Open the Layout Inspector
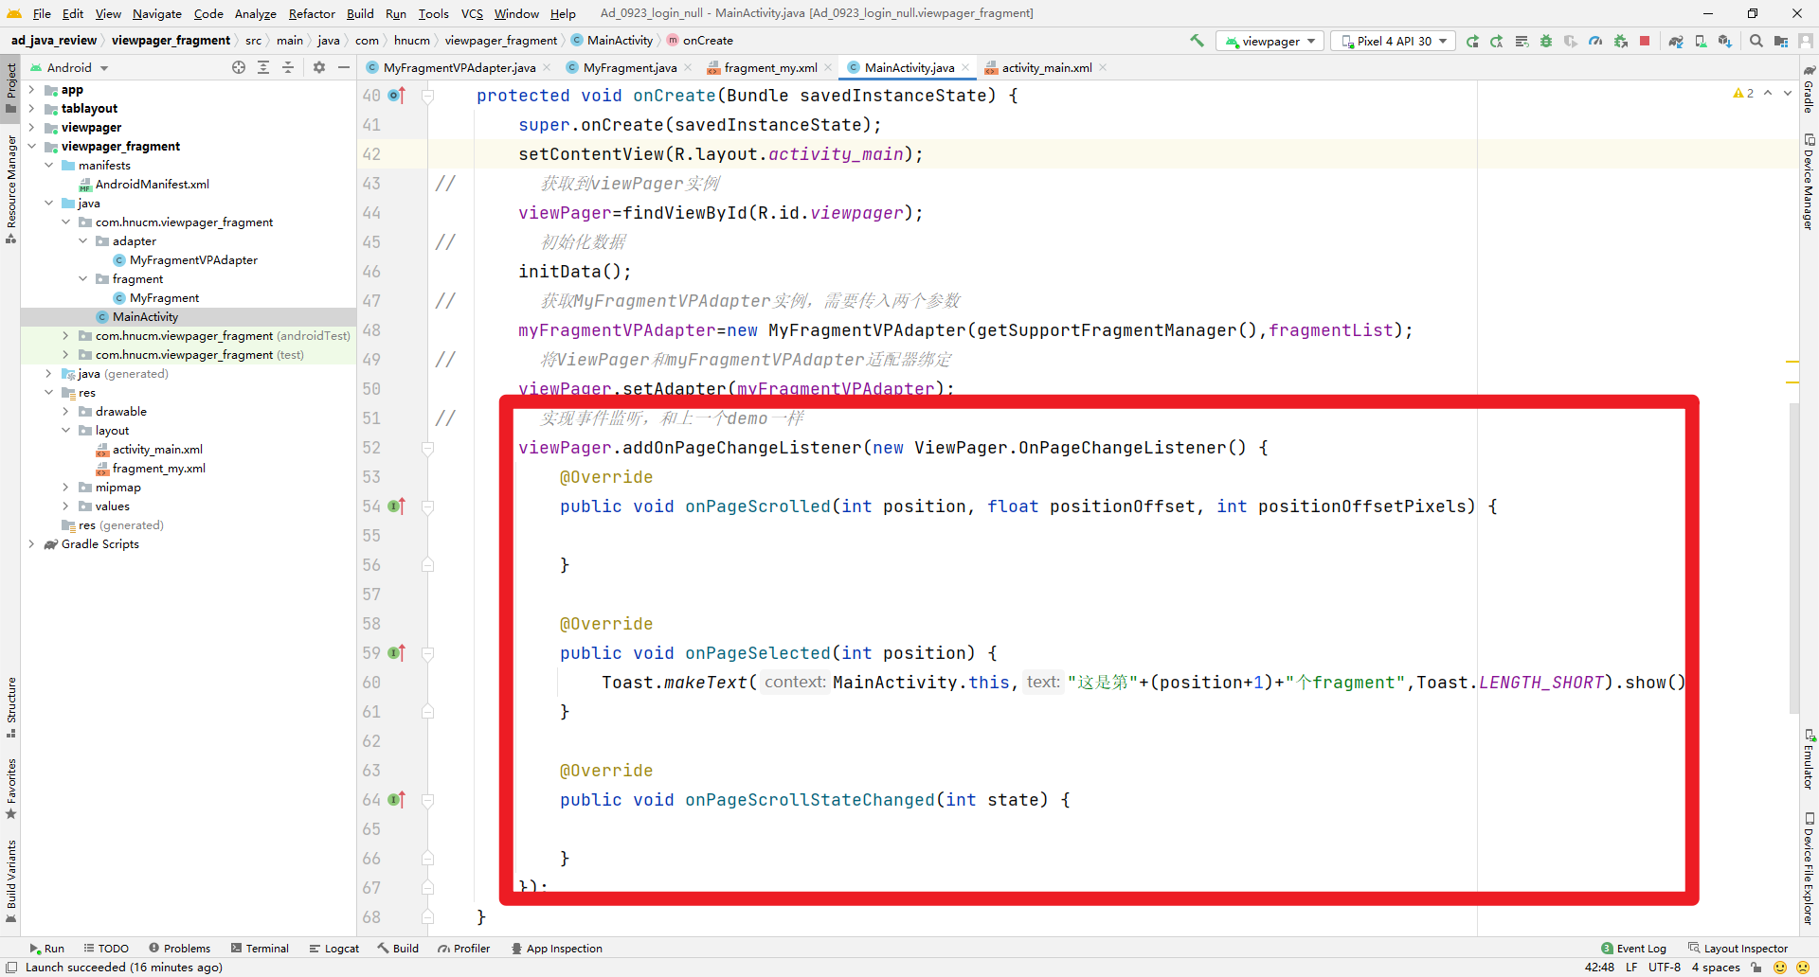Screen dimensions: 1819x977 tap(1738, 948)
